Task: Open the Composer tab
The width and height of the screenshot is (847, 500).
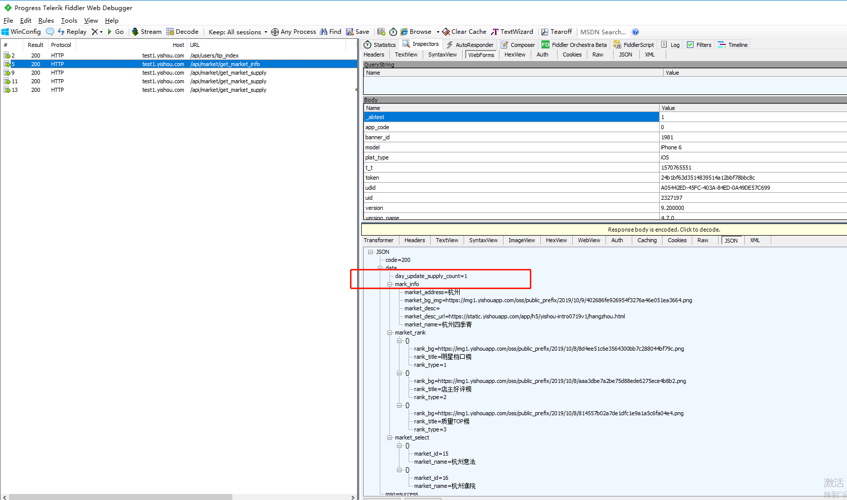Action: [518, 45]
